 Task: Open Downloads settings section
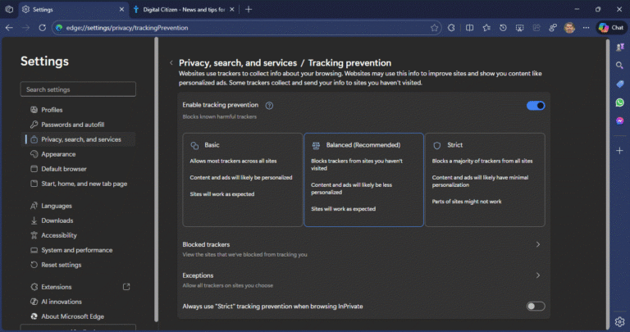79,221
